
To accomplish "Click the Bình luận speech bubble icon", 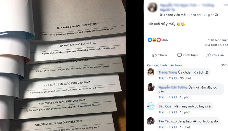I will point(180,55).
